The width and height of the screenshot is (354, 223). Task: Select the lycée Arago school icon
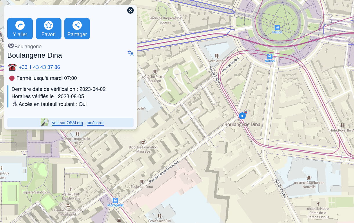click(217, 56)
